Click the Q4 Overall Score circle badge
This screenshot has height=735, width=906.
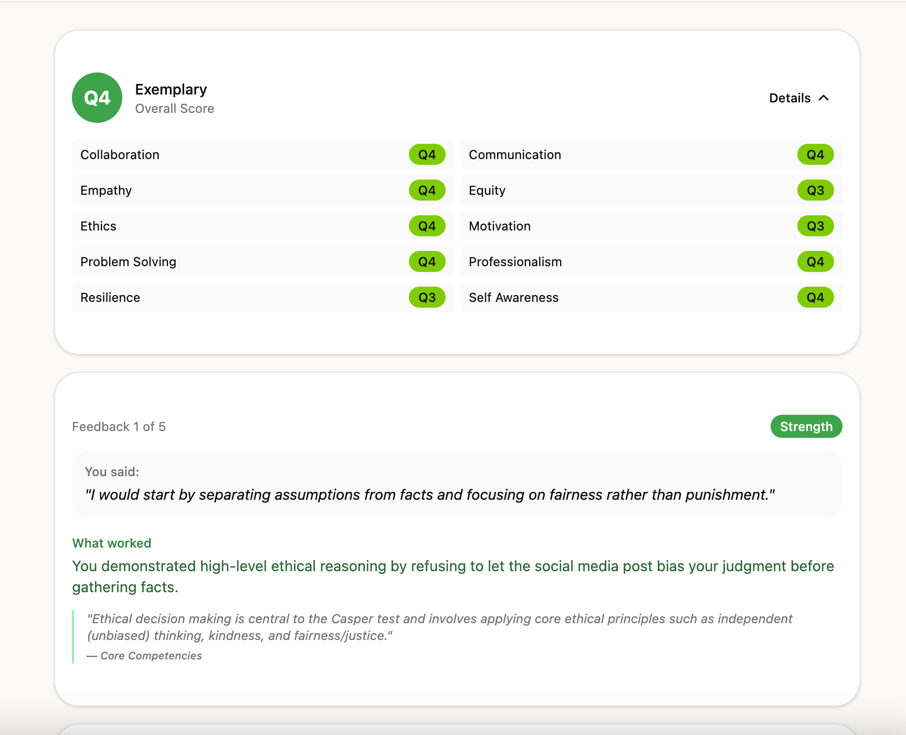tap(97, 98)
